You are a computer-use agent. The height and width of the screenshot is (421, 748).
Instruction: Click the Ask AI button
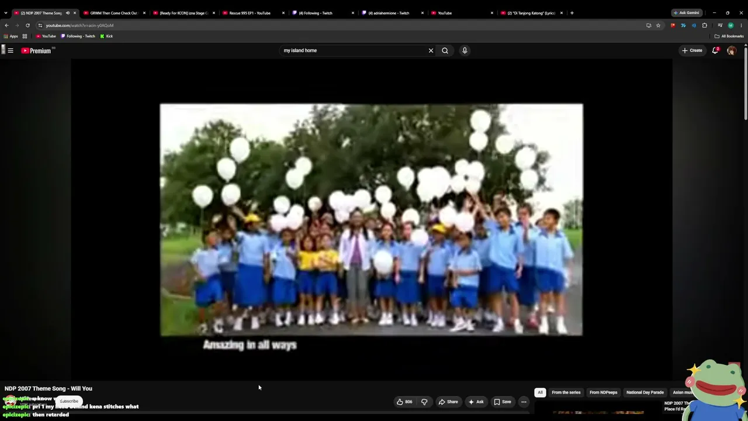[x=476, y=402]
